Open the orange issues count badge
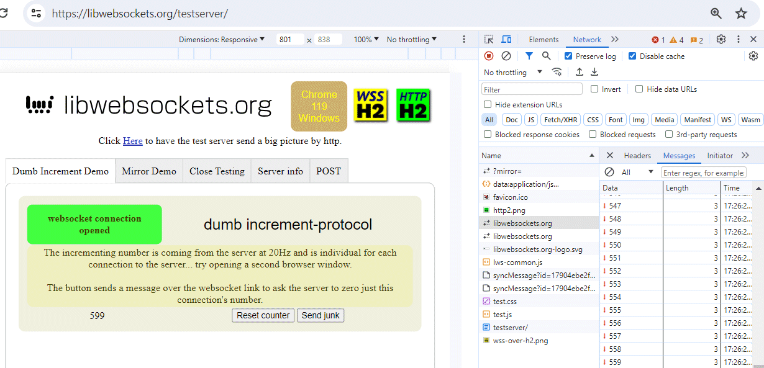 pos(697,40)
